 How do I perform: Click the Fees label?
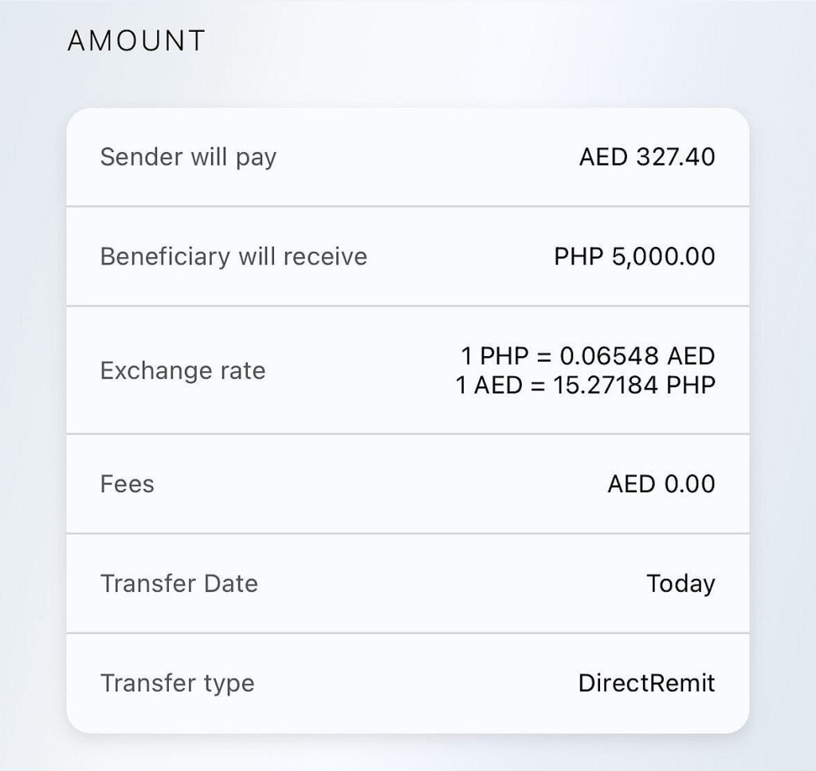127,483
